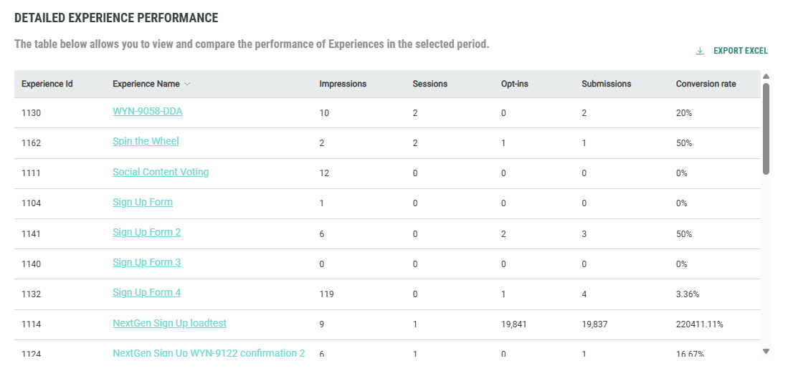Screen dimensions: 793x381
Task: Sort by Sessions column header
Action: 429,84
